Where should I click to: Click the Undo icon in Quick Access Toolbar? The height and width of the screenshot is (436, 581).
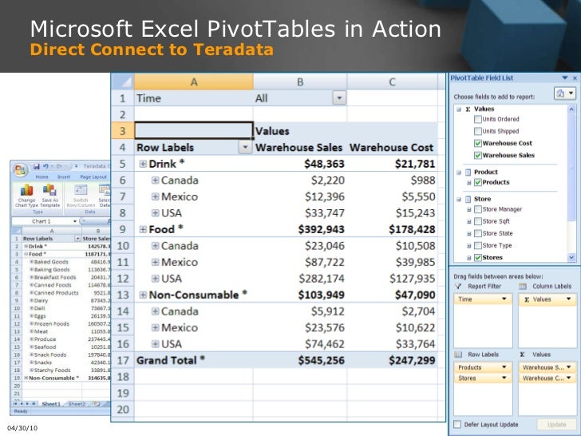click(x=45, y=166)
